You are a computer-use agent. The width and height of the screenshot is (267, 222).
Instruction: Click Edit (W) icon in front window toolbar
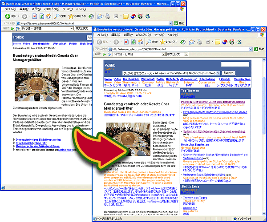tap(207, 42)
